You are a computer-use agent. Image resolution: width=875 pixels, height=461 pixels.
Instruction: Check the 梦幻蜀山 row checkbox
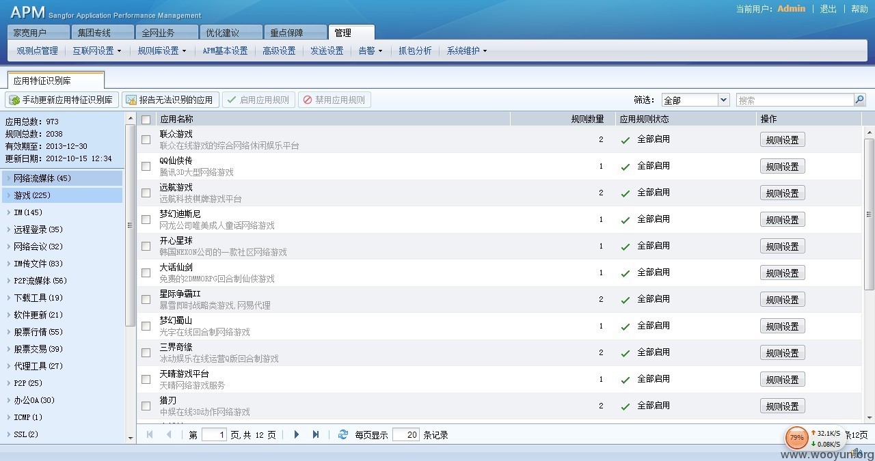[146, 326]
